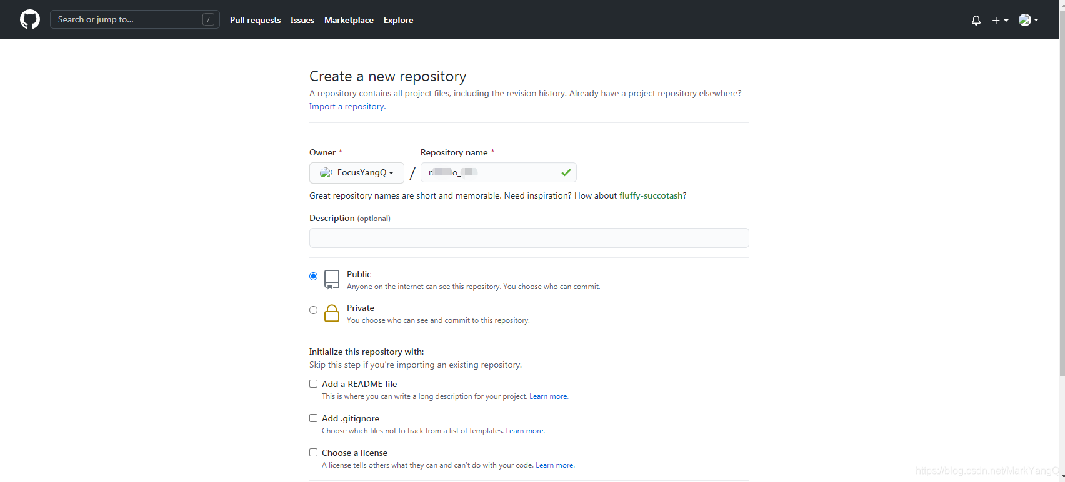
Task: Follow the Import a repository link
Action: (347, 106)
